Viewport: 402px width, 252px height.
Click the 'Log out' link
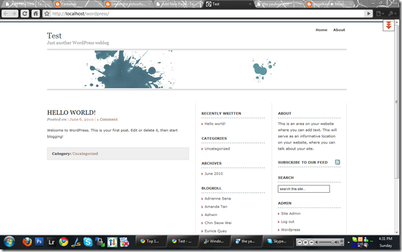point(288,221)
